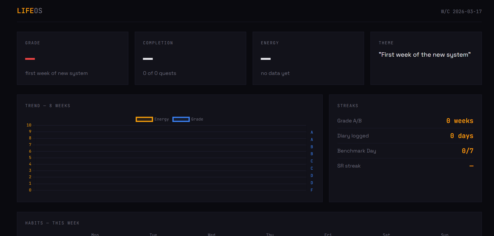This screenshot has width=494, height=236.
Task: Click 'no data yet' text
Action: [x=275, y=73]
